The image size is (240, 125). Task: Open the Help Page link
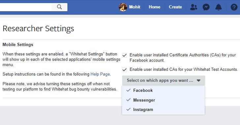point(100,74)
